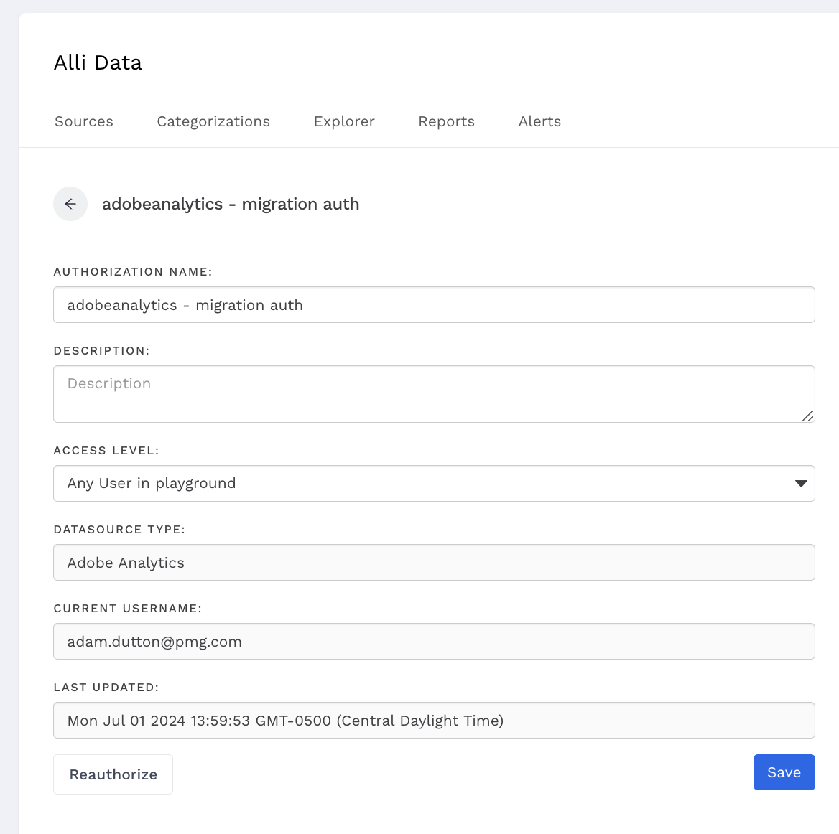Click the Current Username field

[x=434, y=642]
